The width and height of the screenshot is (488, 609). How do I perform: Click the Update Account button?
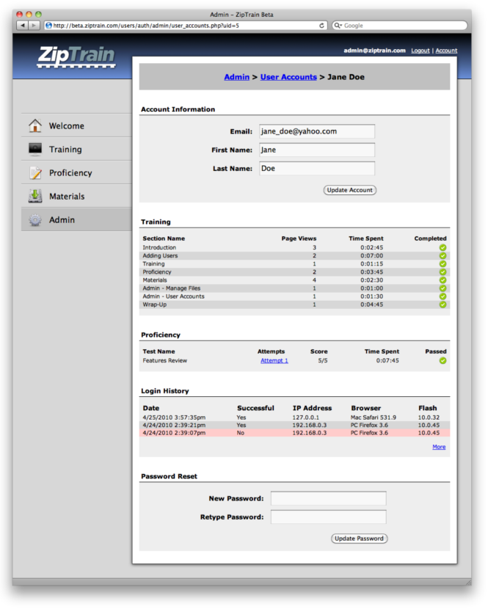350,190
